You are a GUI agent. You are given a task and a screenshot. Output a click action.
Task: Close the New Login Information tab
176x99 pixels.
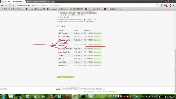click(x=48, y=2)
